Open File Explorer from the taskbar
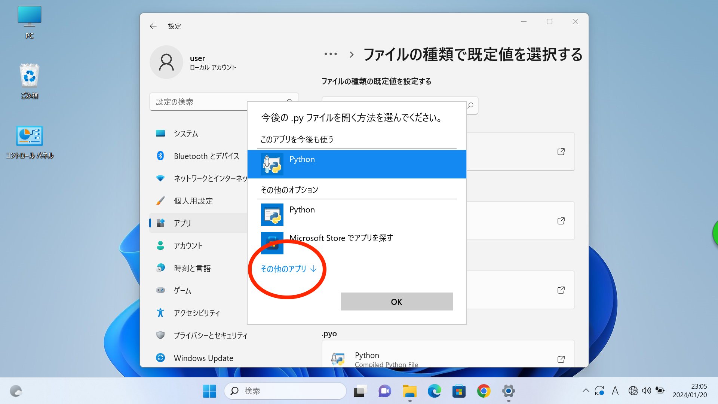Image resolution: width=718 pixels, height=404 pixels. click(x=409, y=391)
